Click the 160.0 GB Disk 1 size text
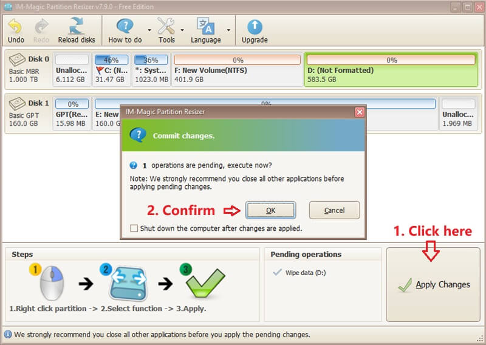Image resolution: width=486 pixels, height=345 pixels. tap(24, 123)
